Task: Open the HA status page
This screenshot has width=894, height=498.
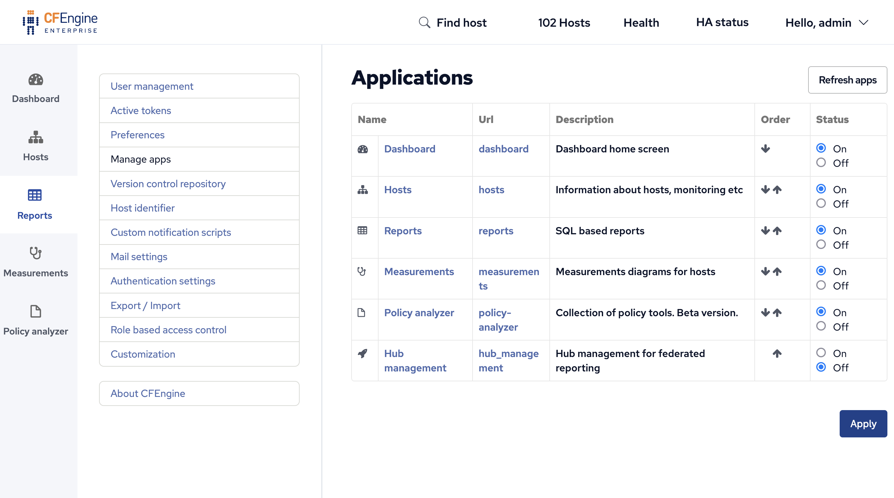Action: coord(722,22)
